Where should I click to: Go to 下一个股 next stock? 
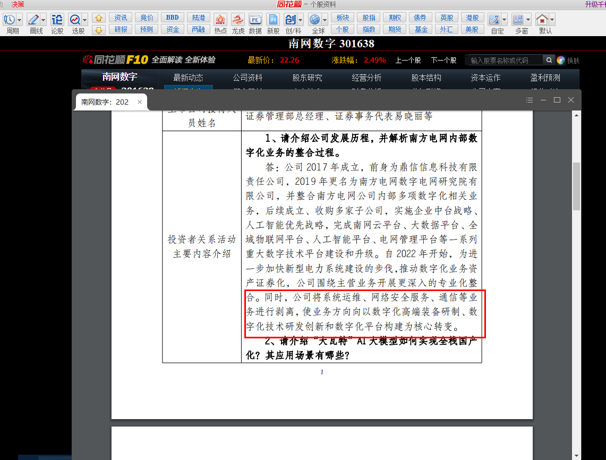pyautogui.click(x=443, y=61)
